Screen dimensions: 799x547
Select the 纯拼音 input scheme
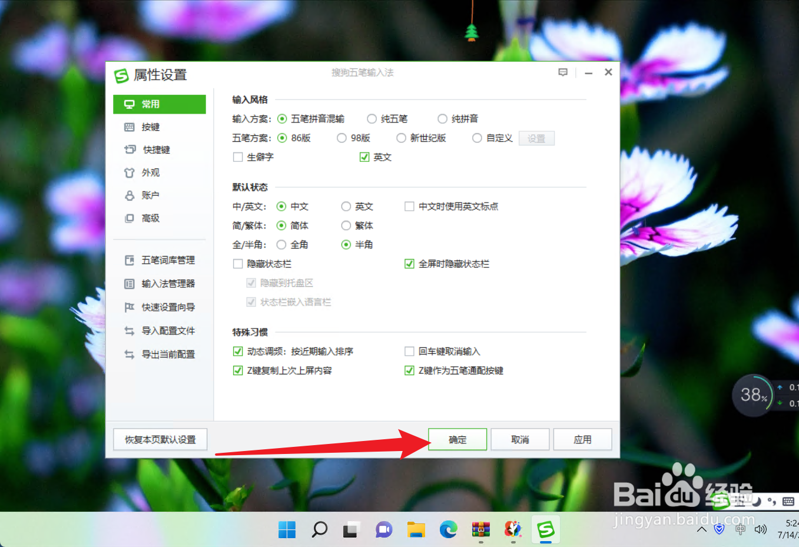pos(442,119)
